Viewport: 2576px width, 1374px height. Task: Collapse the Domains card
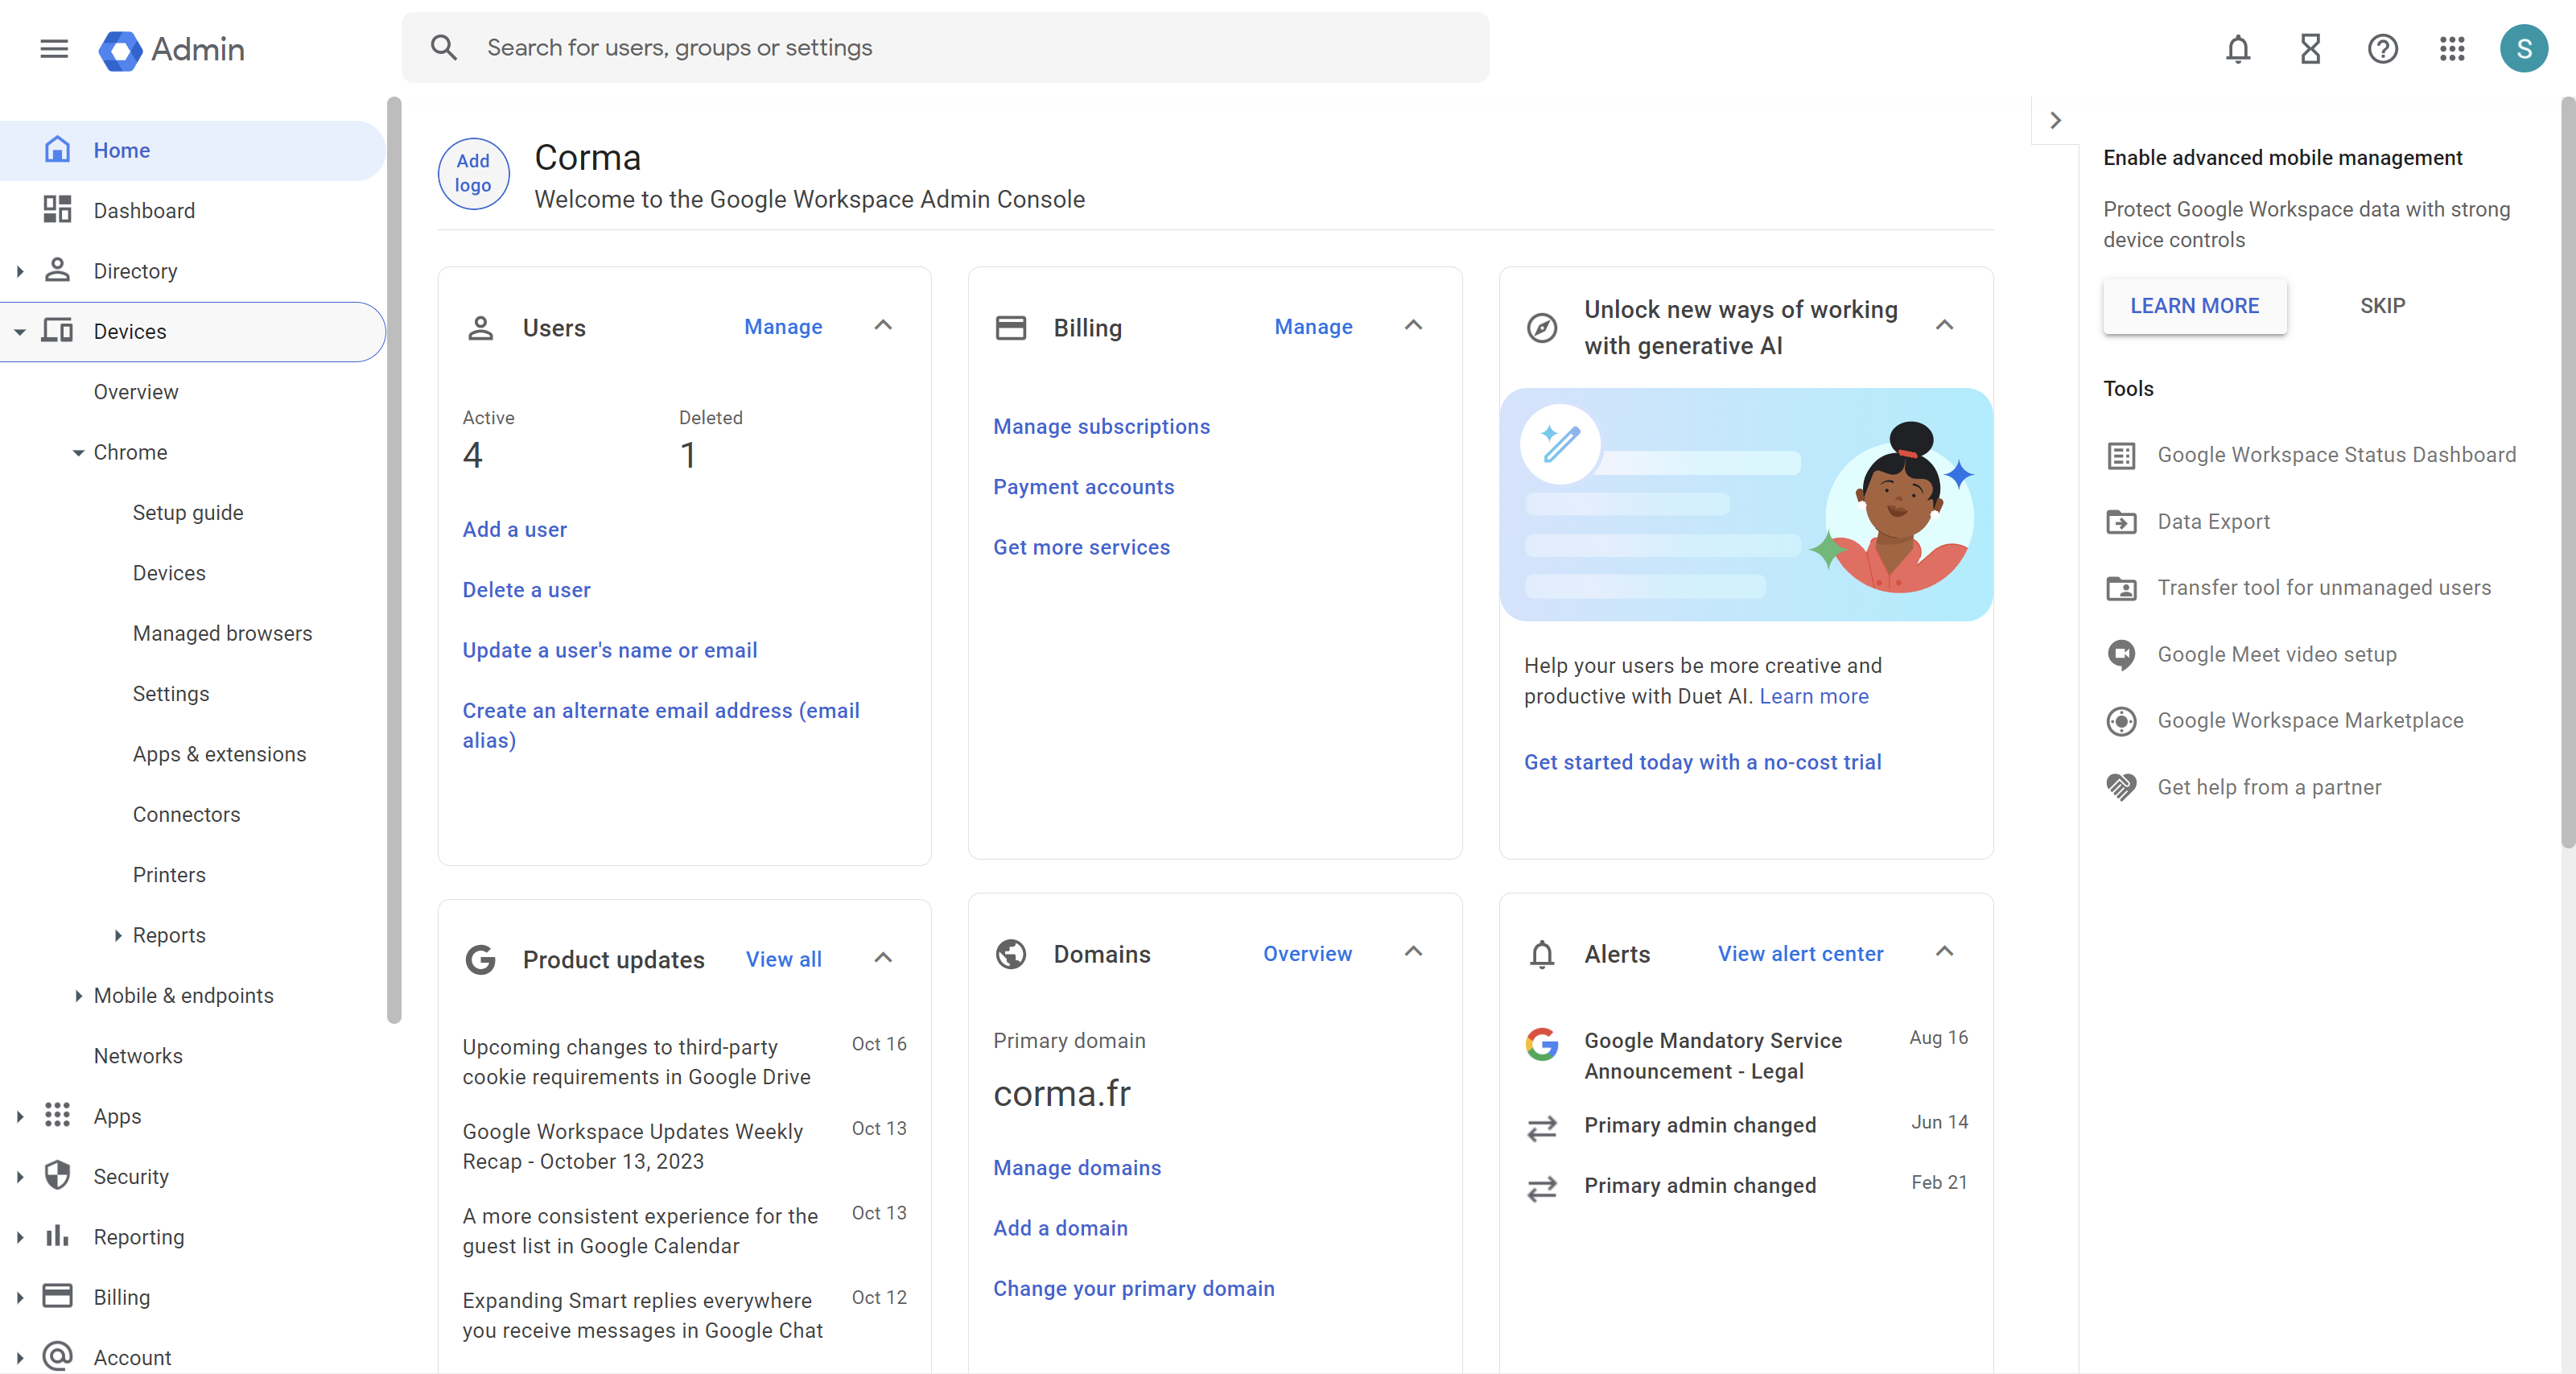pos(1413,952)
